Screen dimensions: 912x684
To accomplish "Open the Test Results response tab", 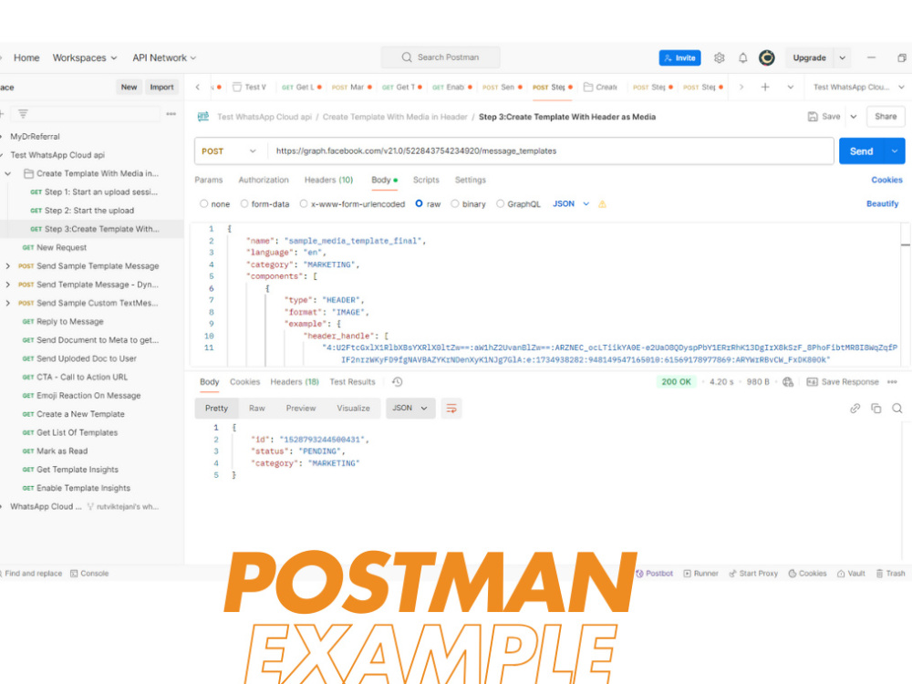I will click(x=352, y=382).
